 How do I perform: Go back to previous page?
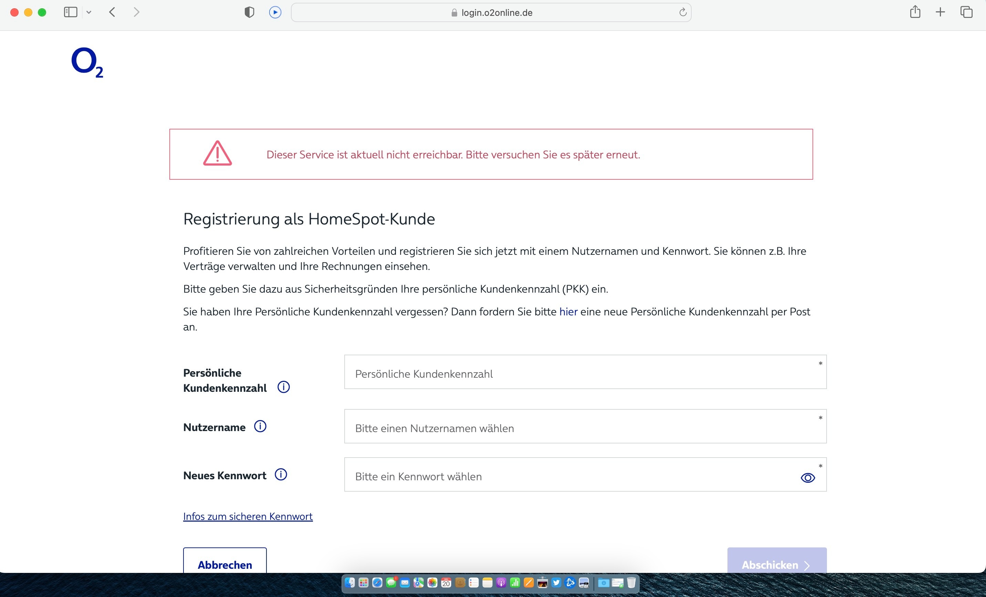click(113, 12)
